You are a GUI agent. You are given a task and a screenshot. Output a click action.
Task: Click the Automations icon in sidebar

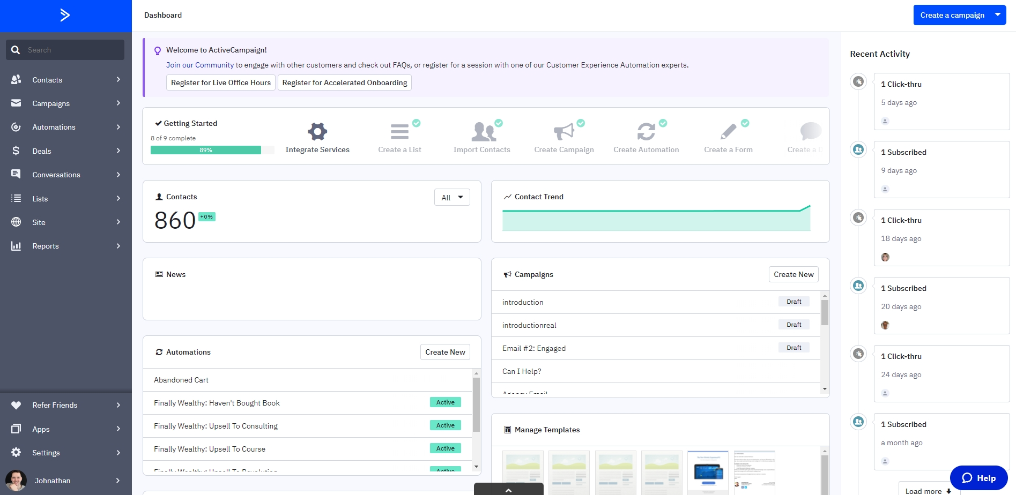click(x=16, y=127)
